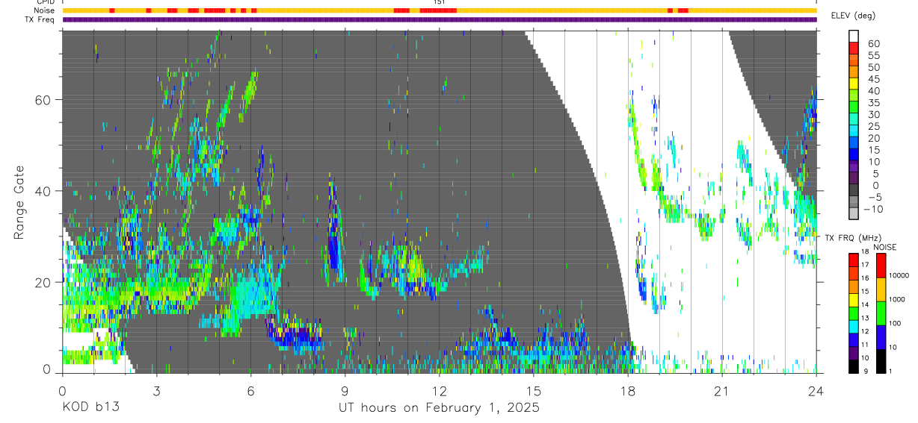Click the '60' tick on Range Gate axis
918x423 pixels.
(43, 100)
